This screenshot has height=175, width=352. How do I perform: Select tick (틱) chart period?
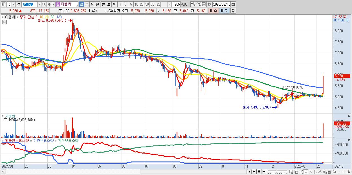(x=114, y=4)
